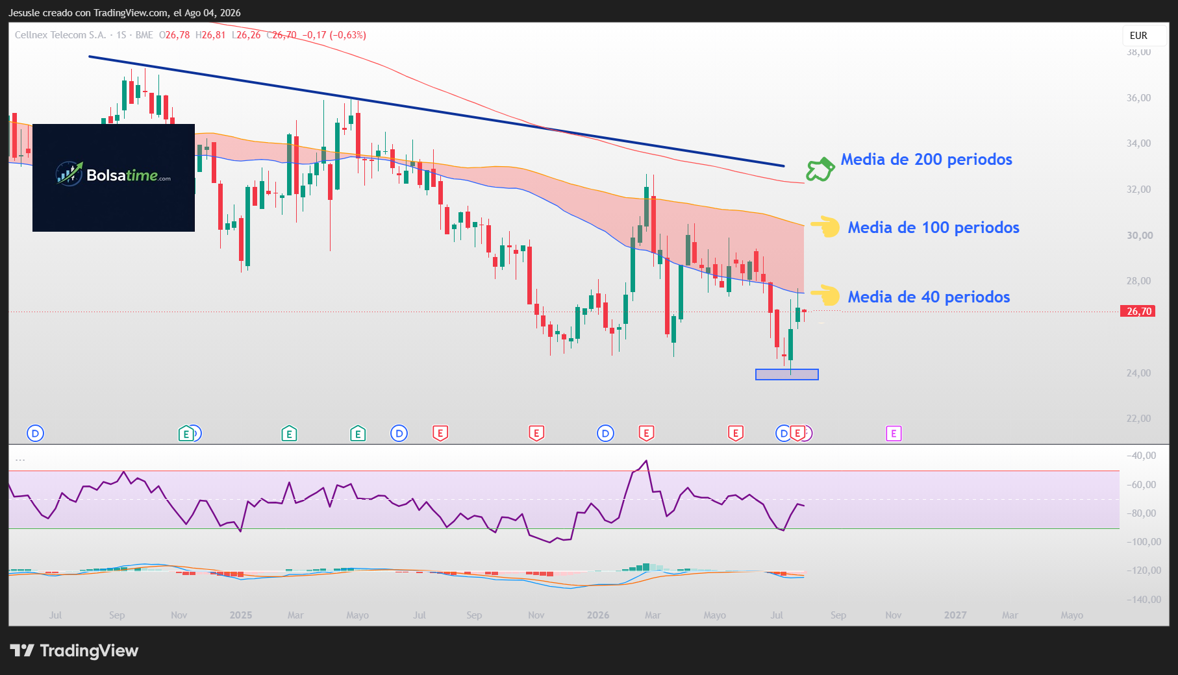Screen dimensions: 1178x675
Task: Click the 32,00 price axis label
Action: (x=1139, y=190)
